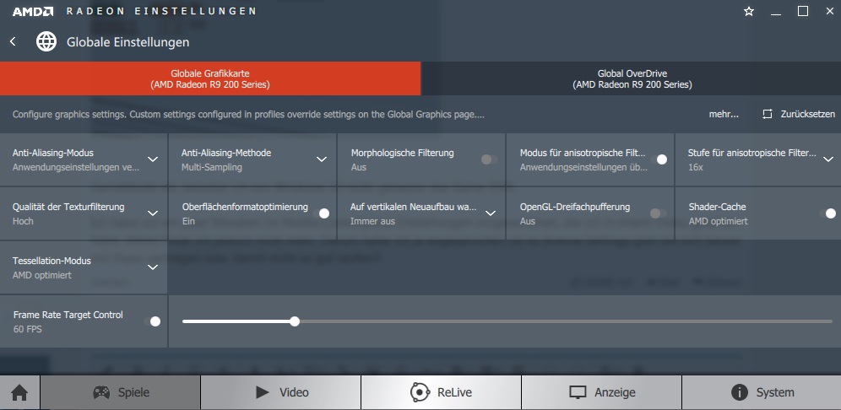Open Qualität der Texturfilterung dropdown

click(x=153, y=213)
